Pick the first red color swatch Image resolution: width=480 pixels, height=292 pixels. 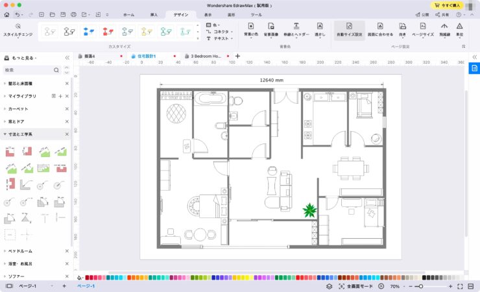tap(87, 278)
